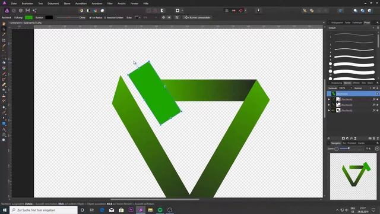Click the Navigator preview thumbnail
Viewport: 380px width, 214px height.
[x=353, y=177]
